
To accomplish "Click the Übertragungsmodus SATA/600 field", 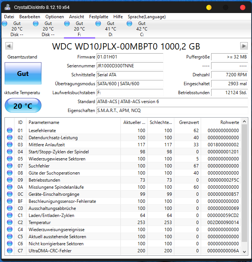I will pyautogui.click(x=130, y=83).
